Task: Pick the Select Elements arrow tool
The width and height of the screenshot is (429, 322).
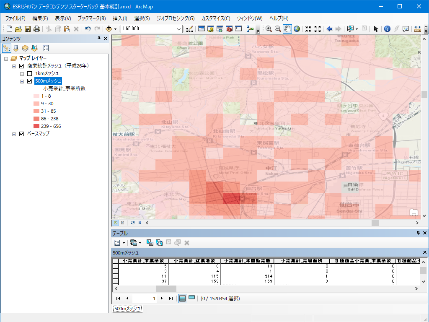Action: pyautogui.click(x=376, y=29)
